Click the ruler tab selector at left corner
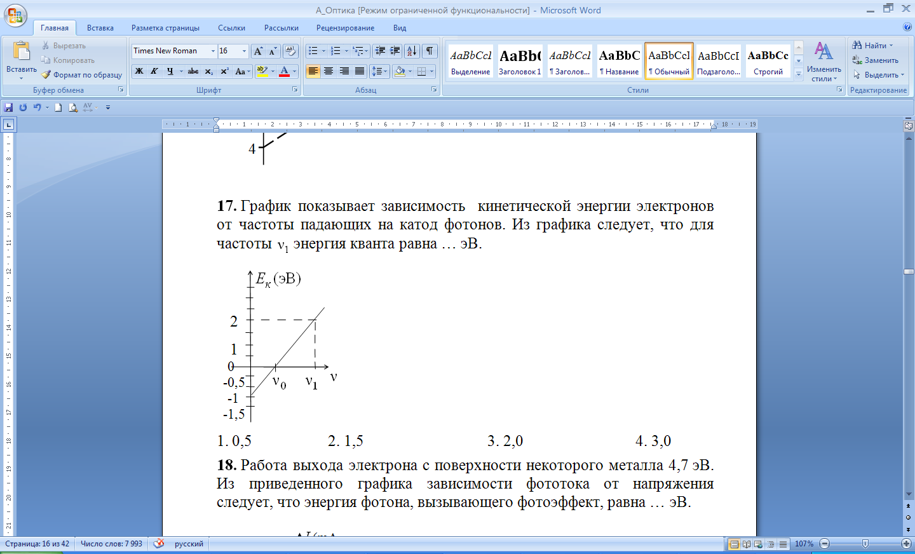 [x=8, y=125]
